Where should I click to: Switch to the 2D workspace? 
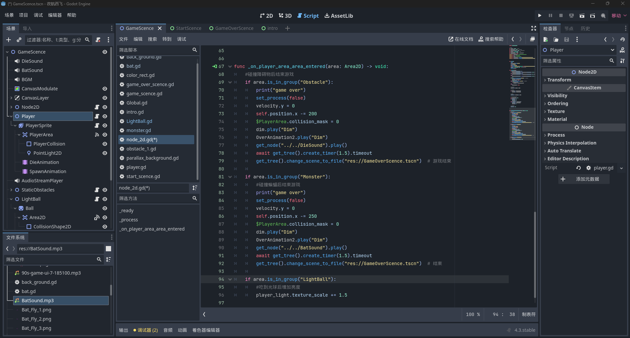pyautogui.click(x=267, y=16)
